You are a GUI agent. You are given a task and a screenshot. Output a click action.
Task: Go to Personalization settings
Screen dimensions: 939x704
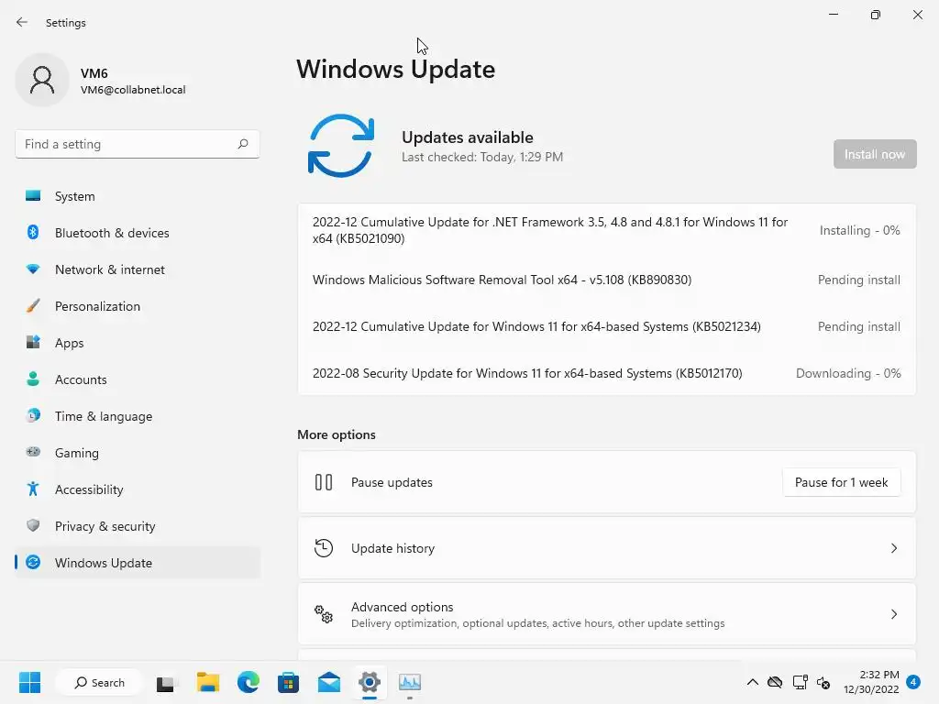tap(138, 306)
